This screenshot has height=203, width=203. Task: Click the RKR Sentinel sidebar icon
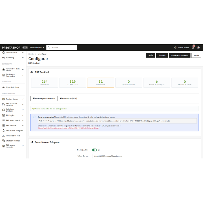tap(3, 125)
